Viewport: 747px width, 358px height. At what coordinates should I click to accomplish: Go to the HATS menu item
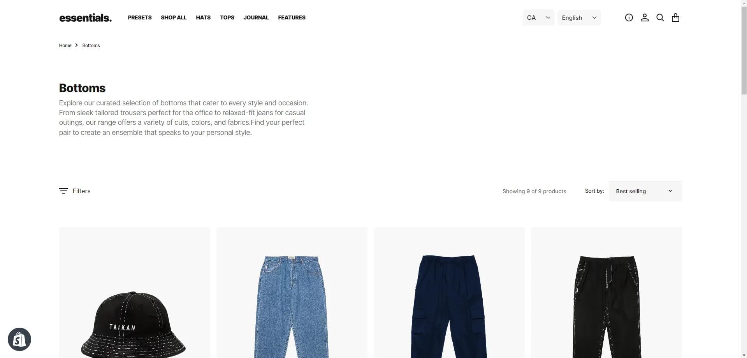(x=203, y=17)
